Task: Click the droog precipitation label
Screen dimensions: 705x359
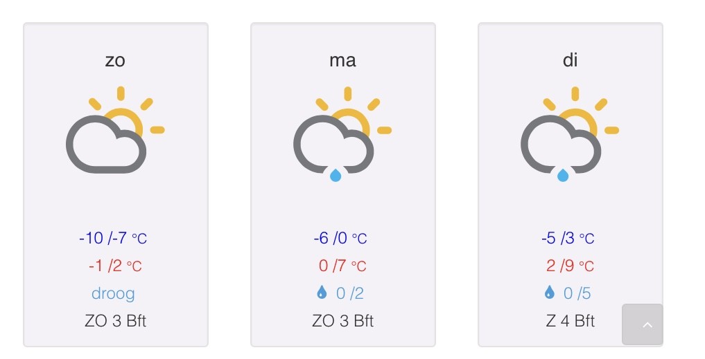Action: [x=113, y=293]
